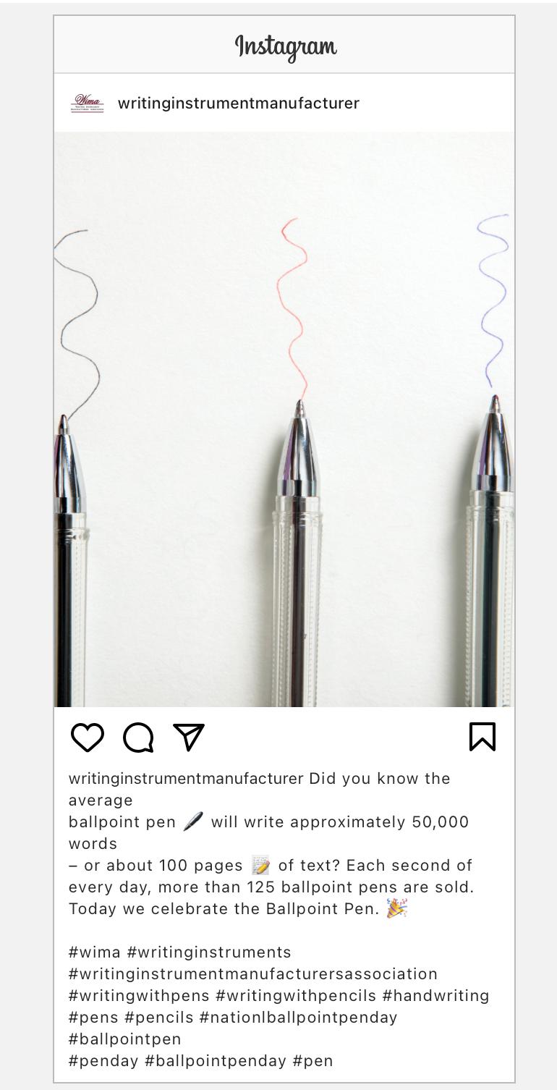Save the post with the bookmark icon
Image resolution: width=557 pixels, height=1090 pixels.
click(482, 737)
